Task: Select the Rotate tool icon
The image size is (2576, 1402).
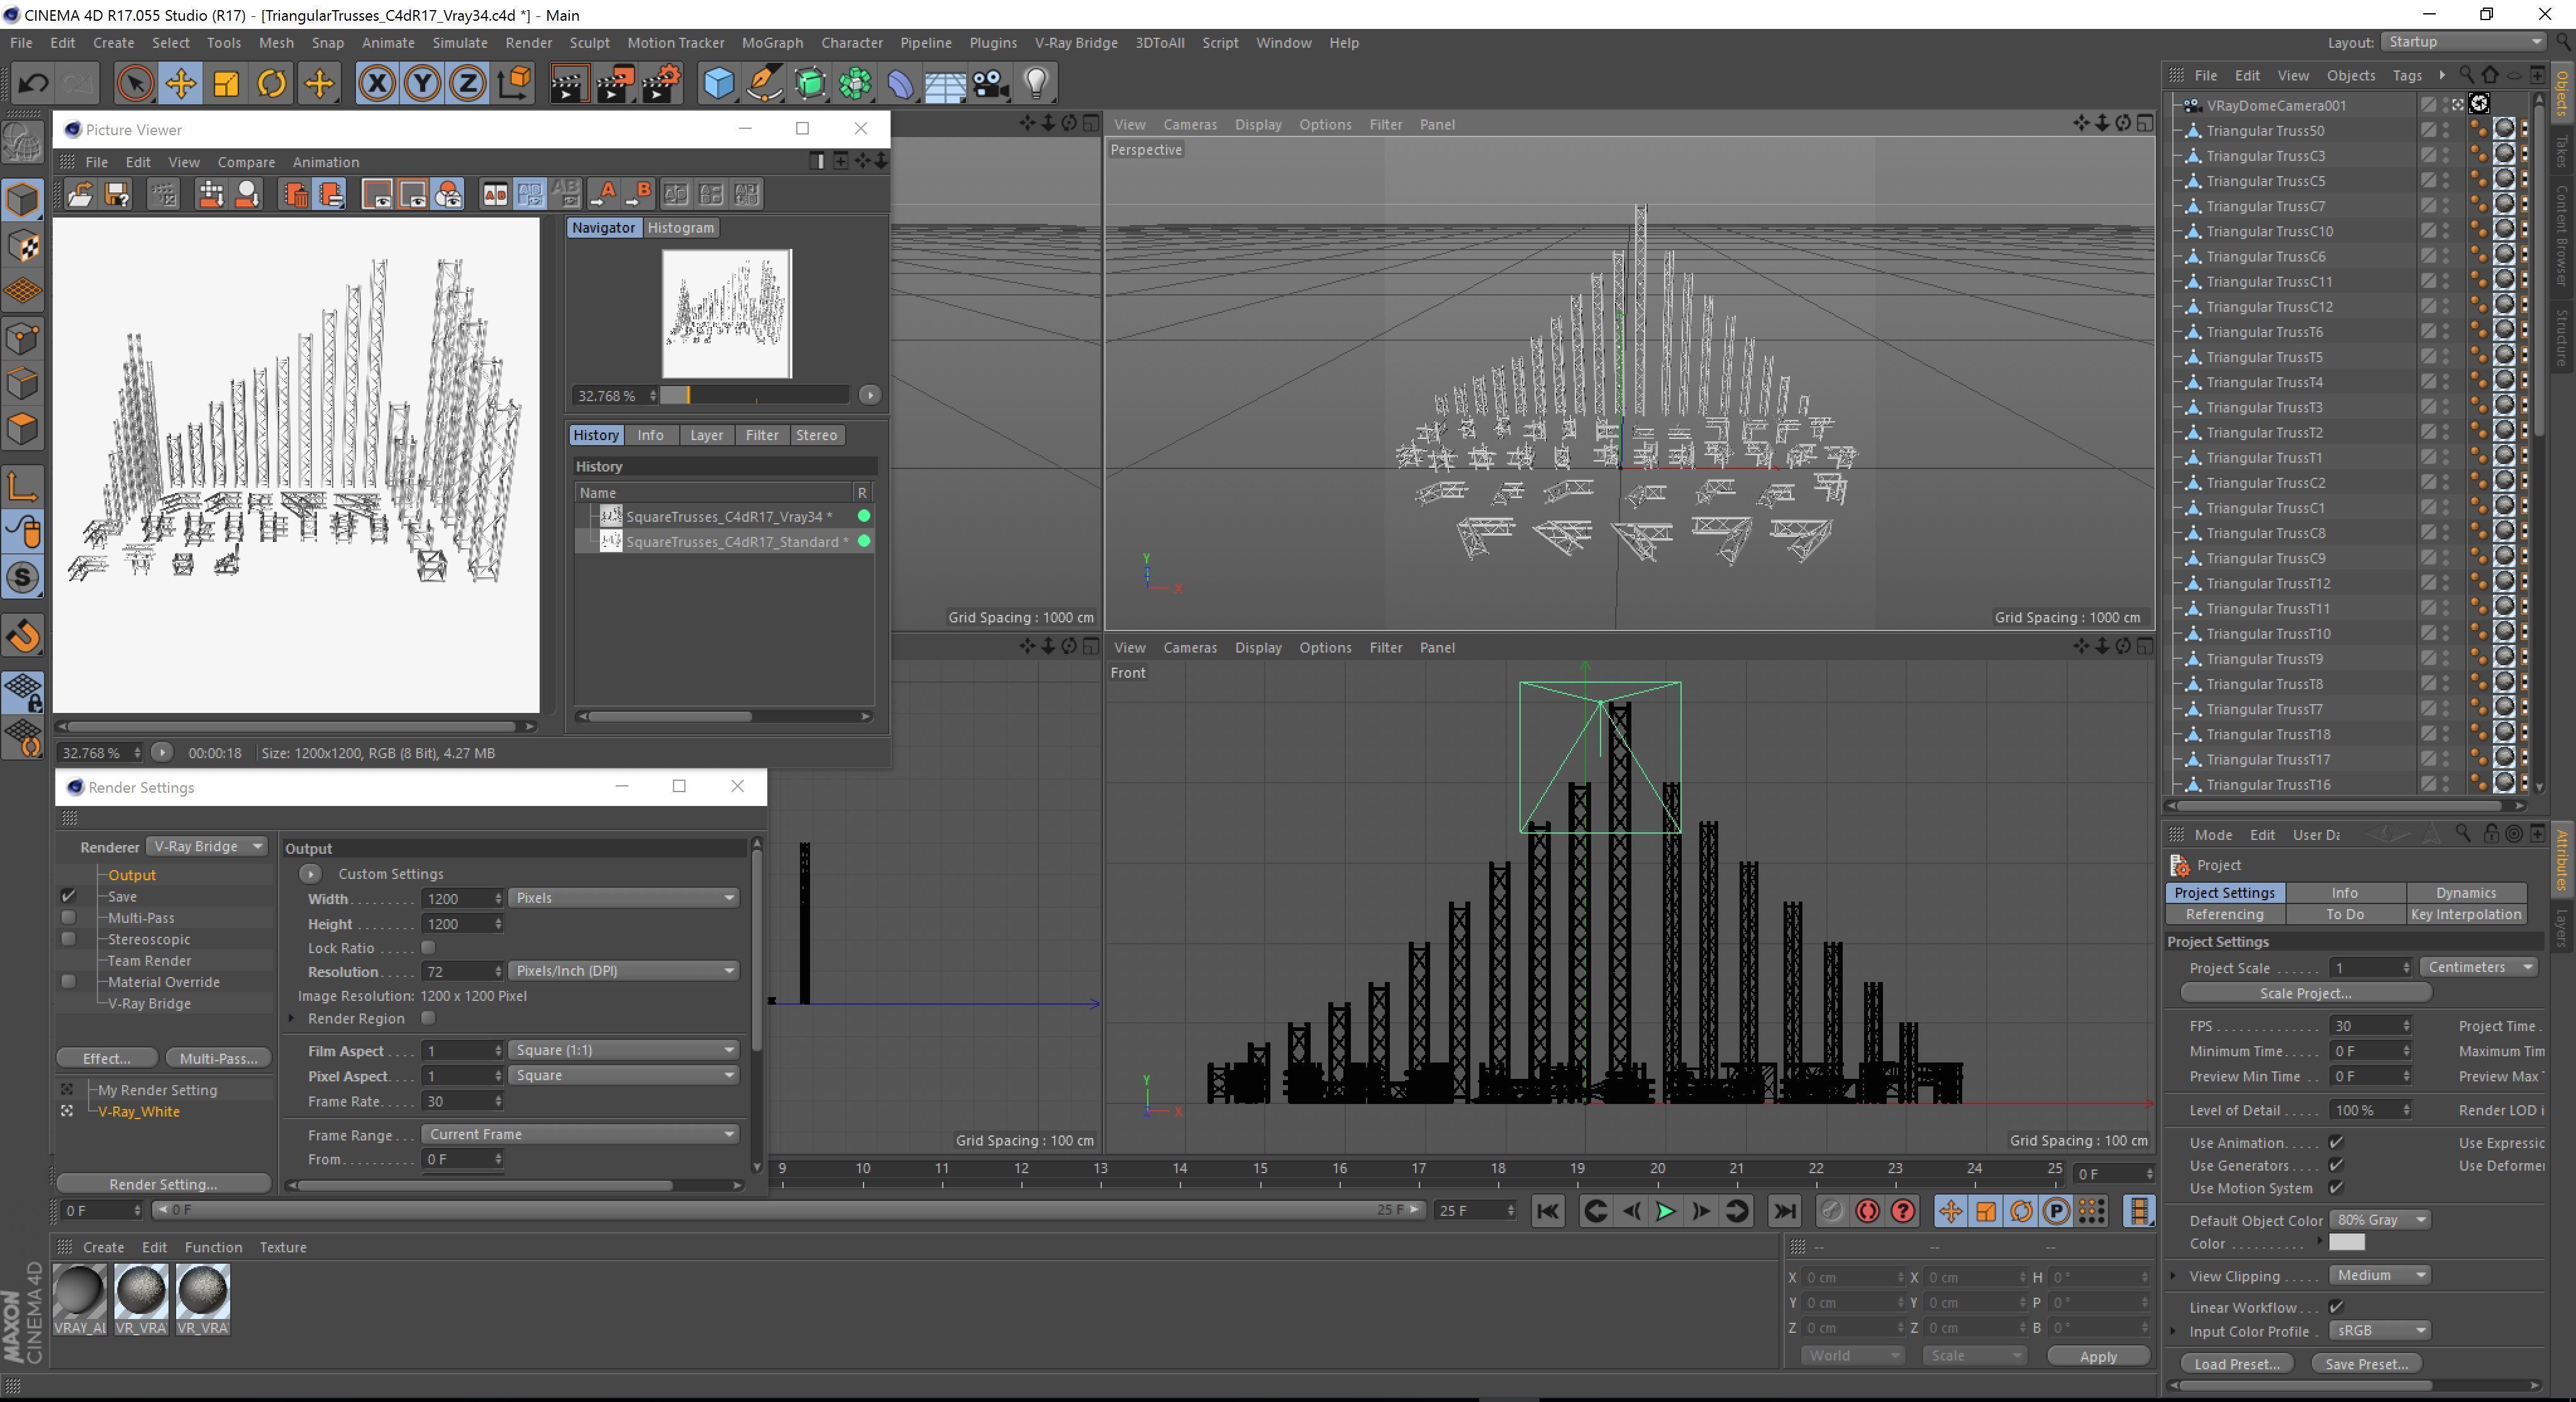Action: 271,83
